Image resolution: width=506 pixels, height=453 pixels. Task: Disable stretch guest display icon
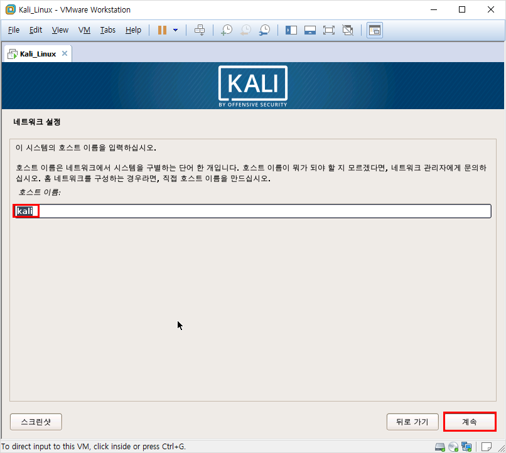348,30
